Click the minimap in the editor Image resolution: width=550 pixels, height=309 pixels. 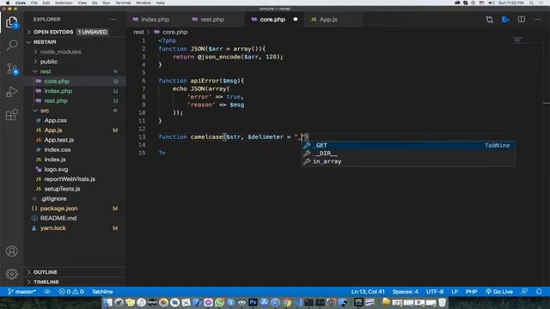[x=517, y=39]
